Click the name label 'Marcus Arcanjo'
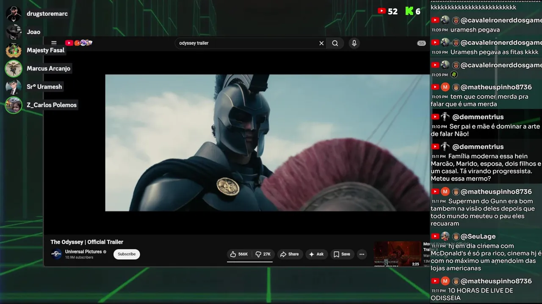Image resolution: width=542 pixels, height=304 pixels. pyautogui.click(x=49, y=68)
